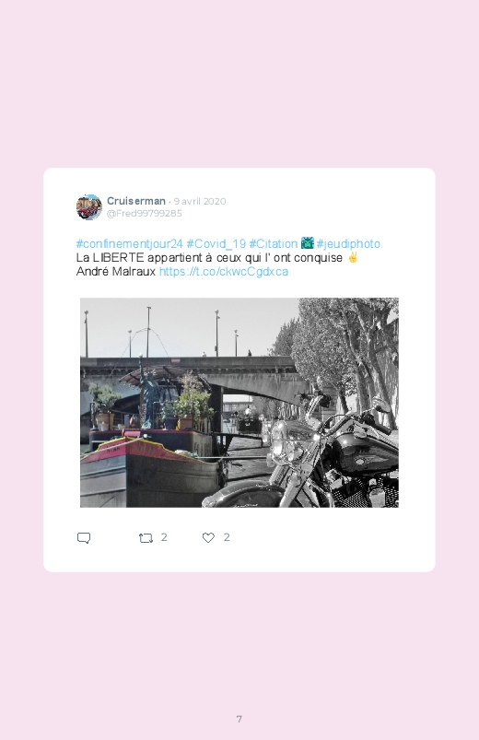Click the Cruiserman display name
This screenshot has width=479, height=740.
pyautogui.click(x=136, y=201)
